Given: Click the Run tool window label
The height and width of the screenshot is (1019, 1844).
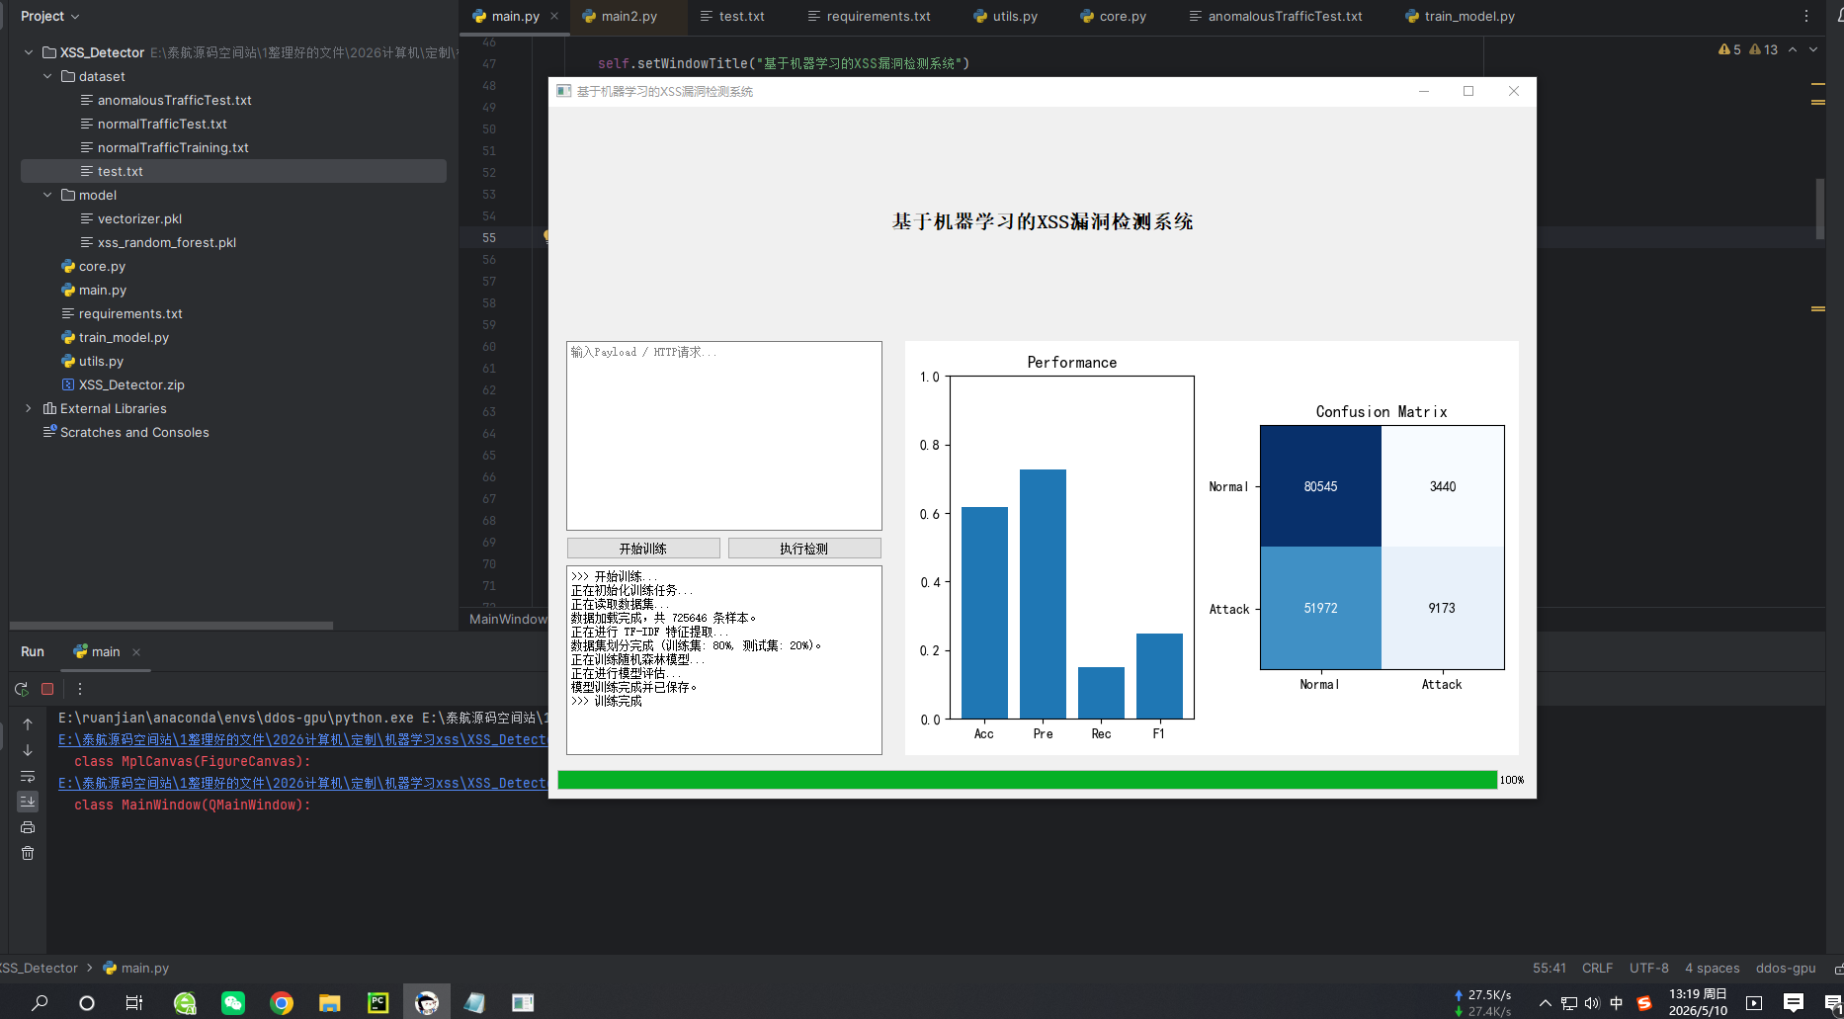Looking at the screenshot, I should [33, 651].
